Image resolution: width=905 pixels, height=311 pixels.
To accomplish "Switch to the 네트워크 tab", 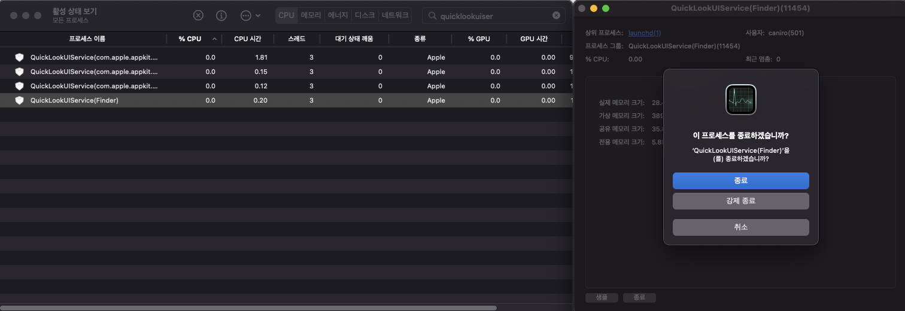I will [395, 16].
